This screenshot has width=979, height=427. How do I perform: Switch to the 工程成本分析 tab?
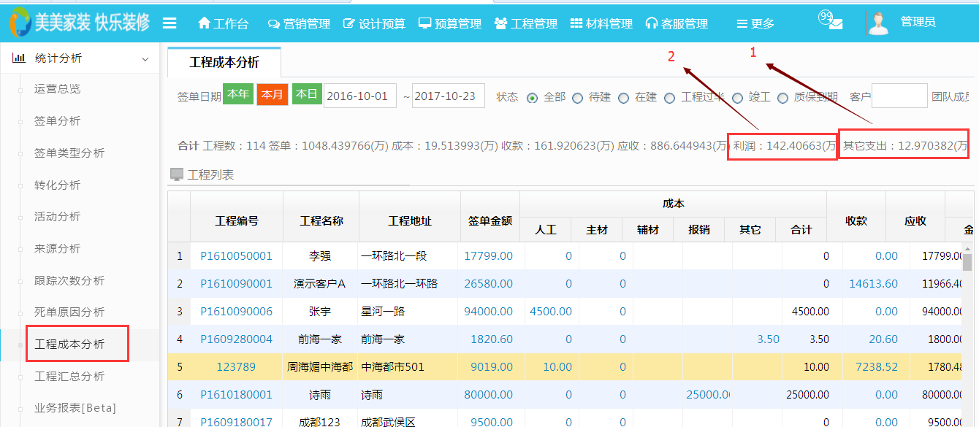point(223,63)
